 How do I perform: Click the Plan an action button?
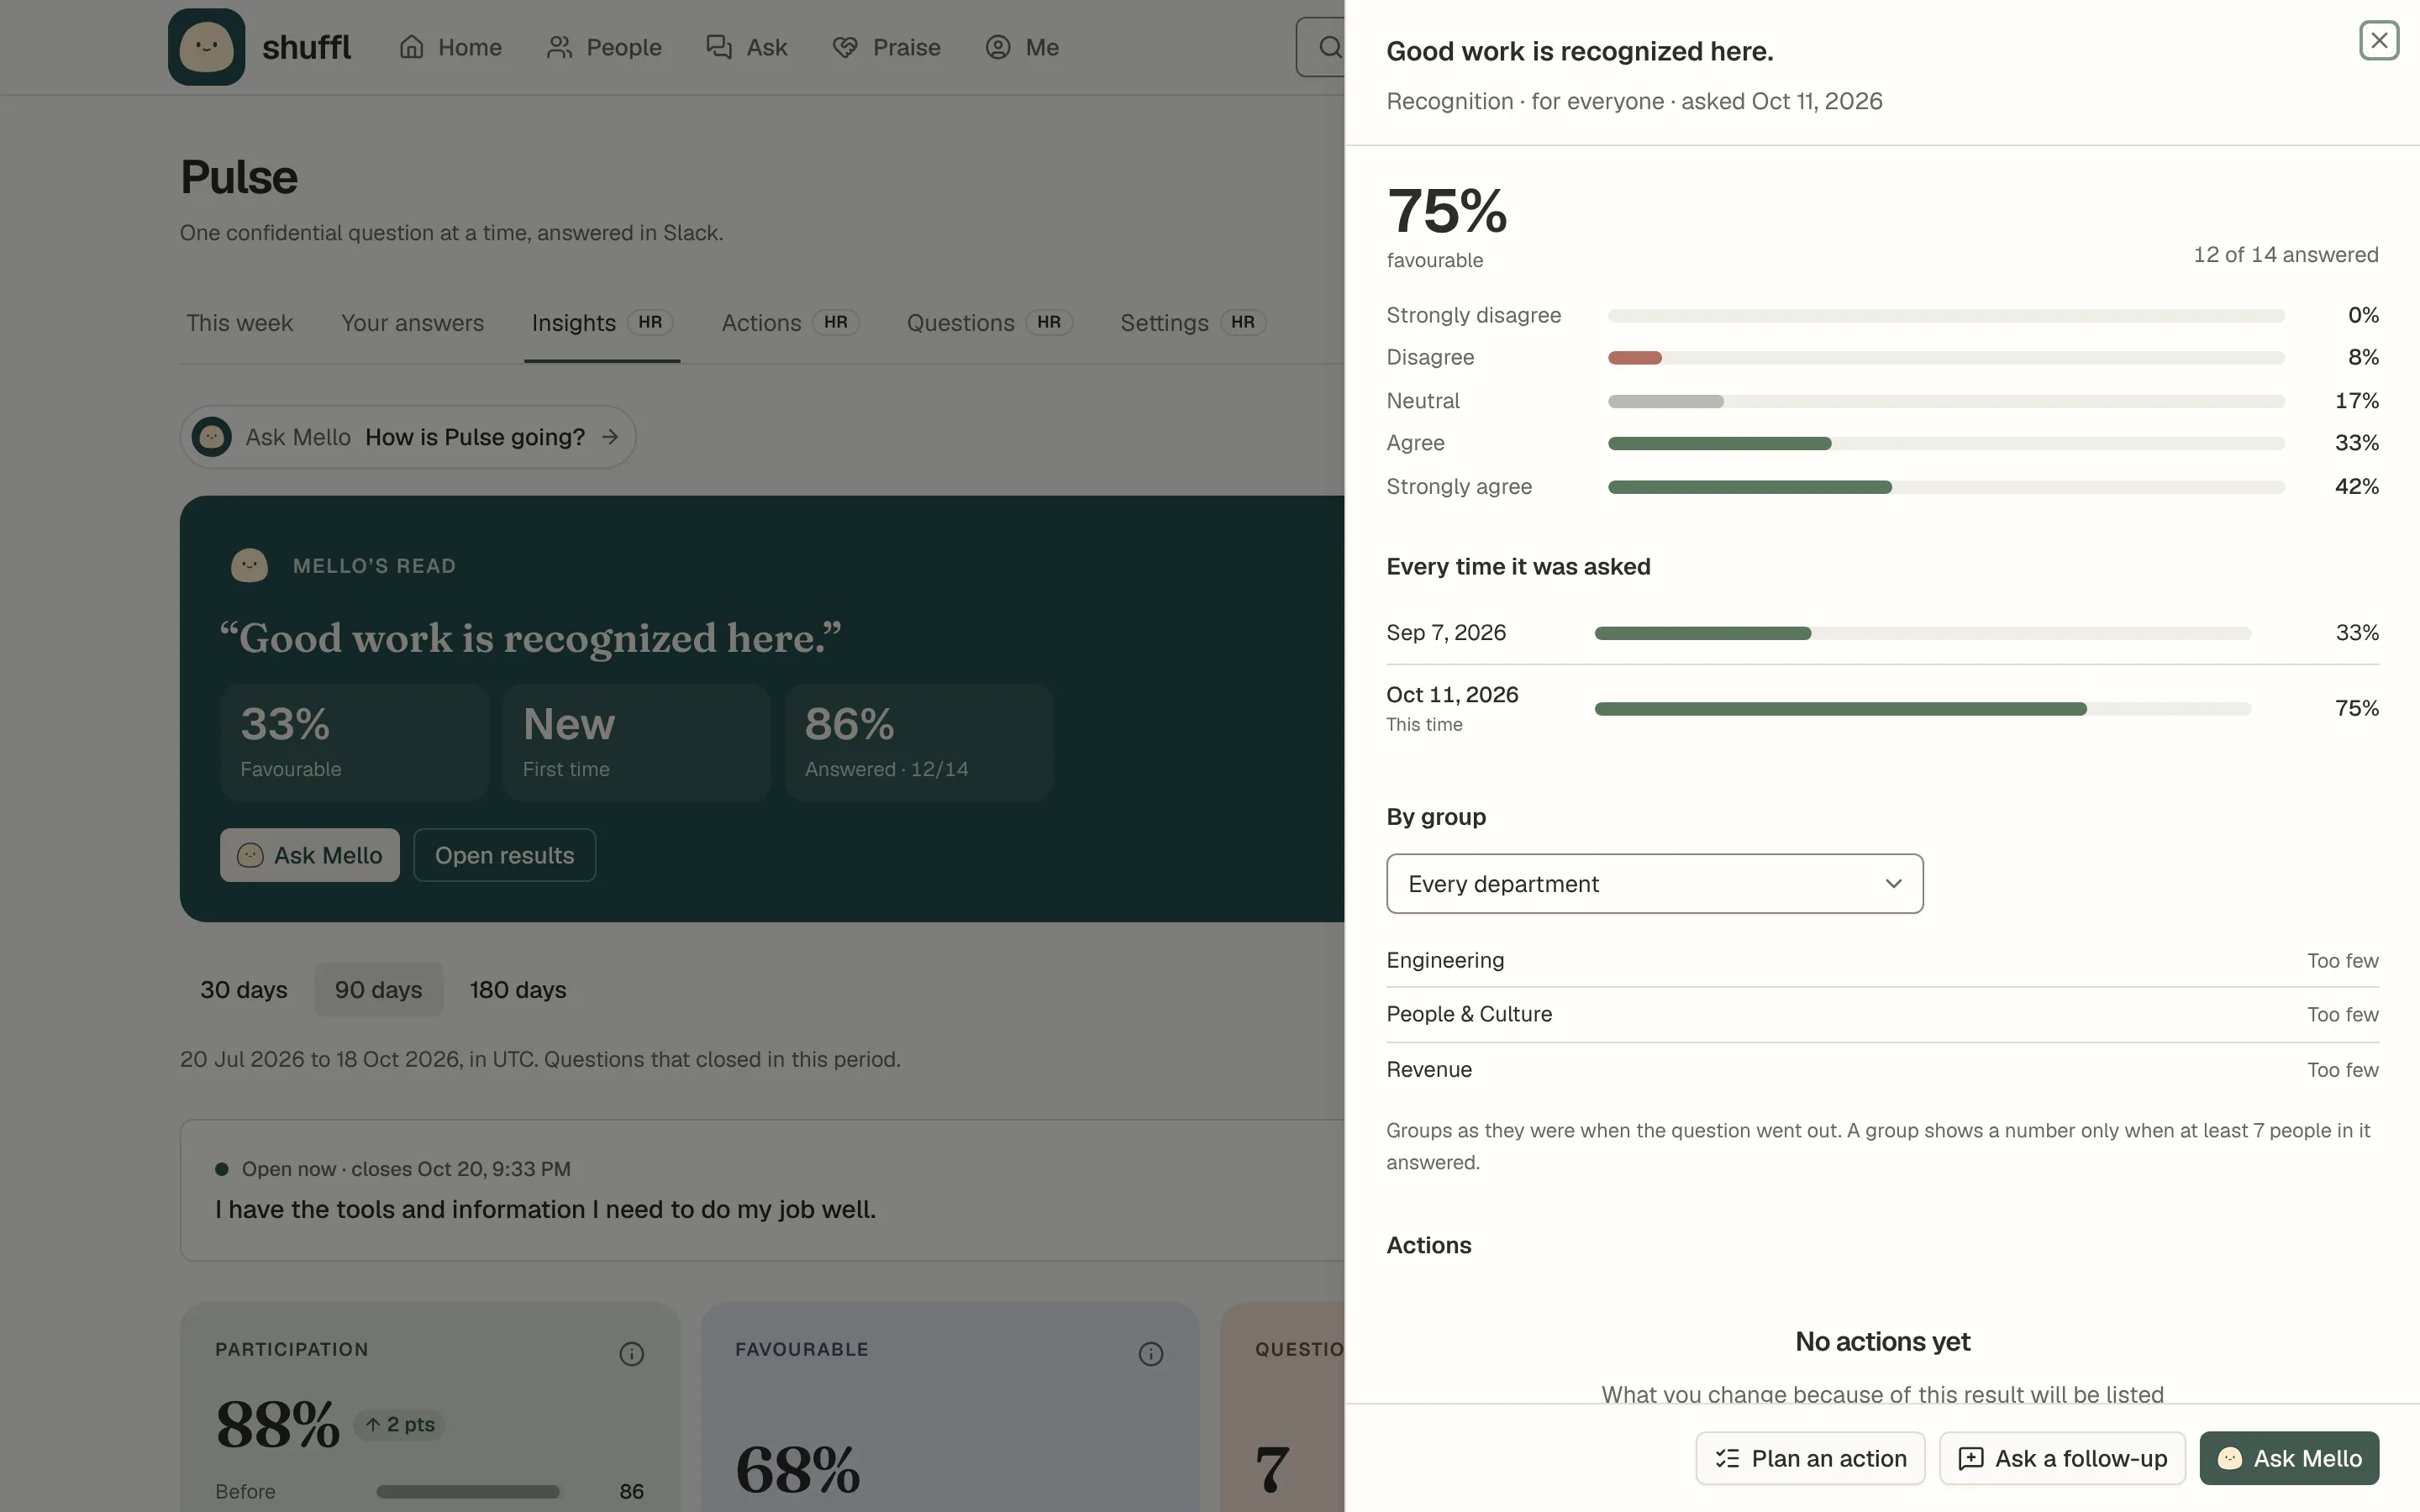(x=1810, y=1458)
